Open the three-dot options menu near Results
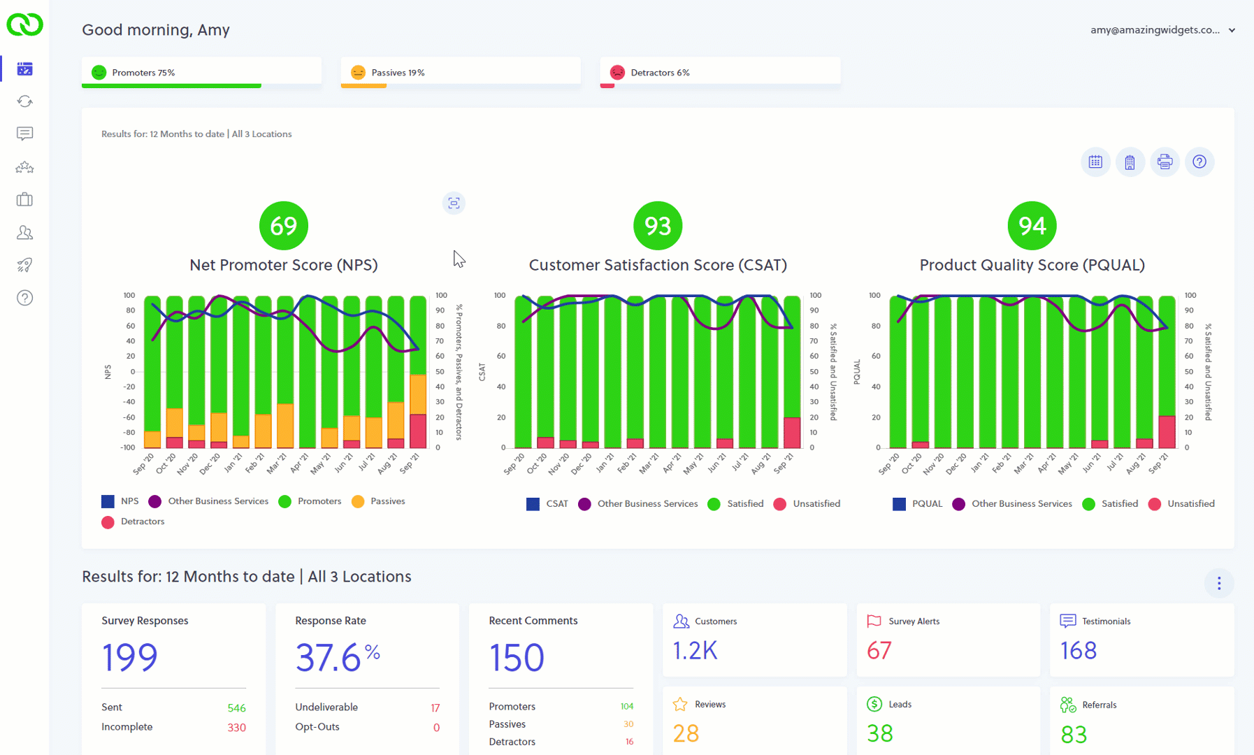 (x=1220, y=583)
